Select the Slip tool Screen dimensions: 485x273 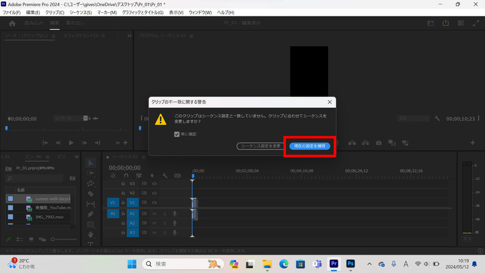coord(90,204)
